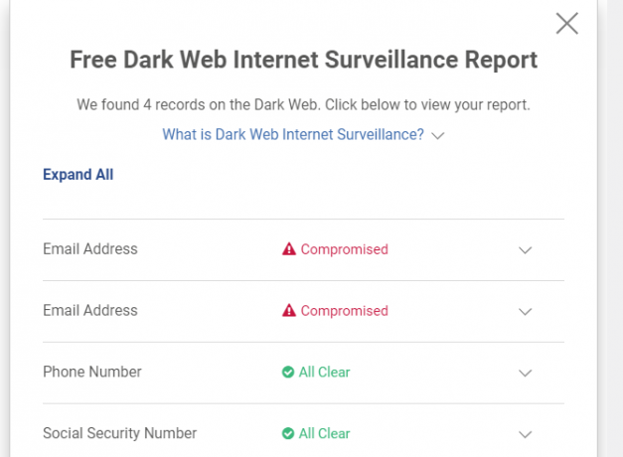The height and width of the screenshot is (457, 623).
Task: Expand the Social Security Number row chevron
Action: click(x=525, y=434)
